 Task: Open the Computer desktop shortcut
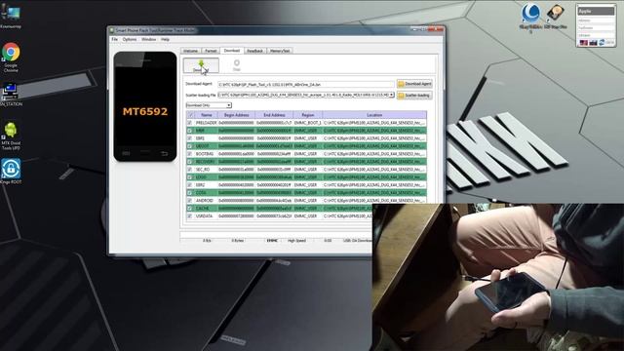(11, 16)
